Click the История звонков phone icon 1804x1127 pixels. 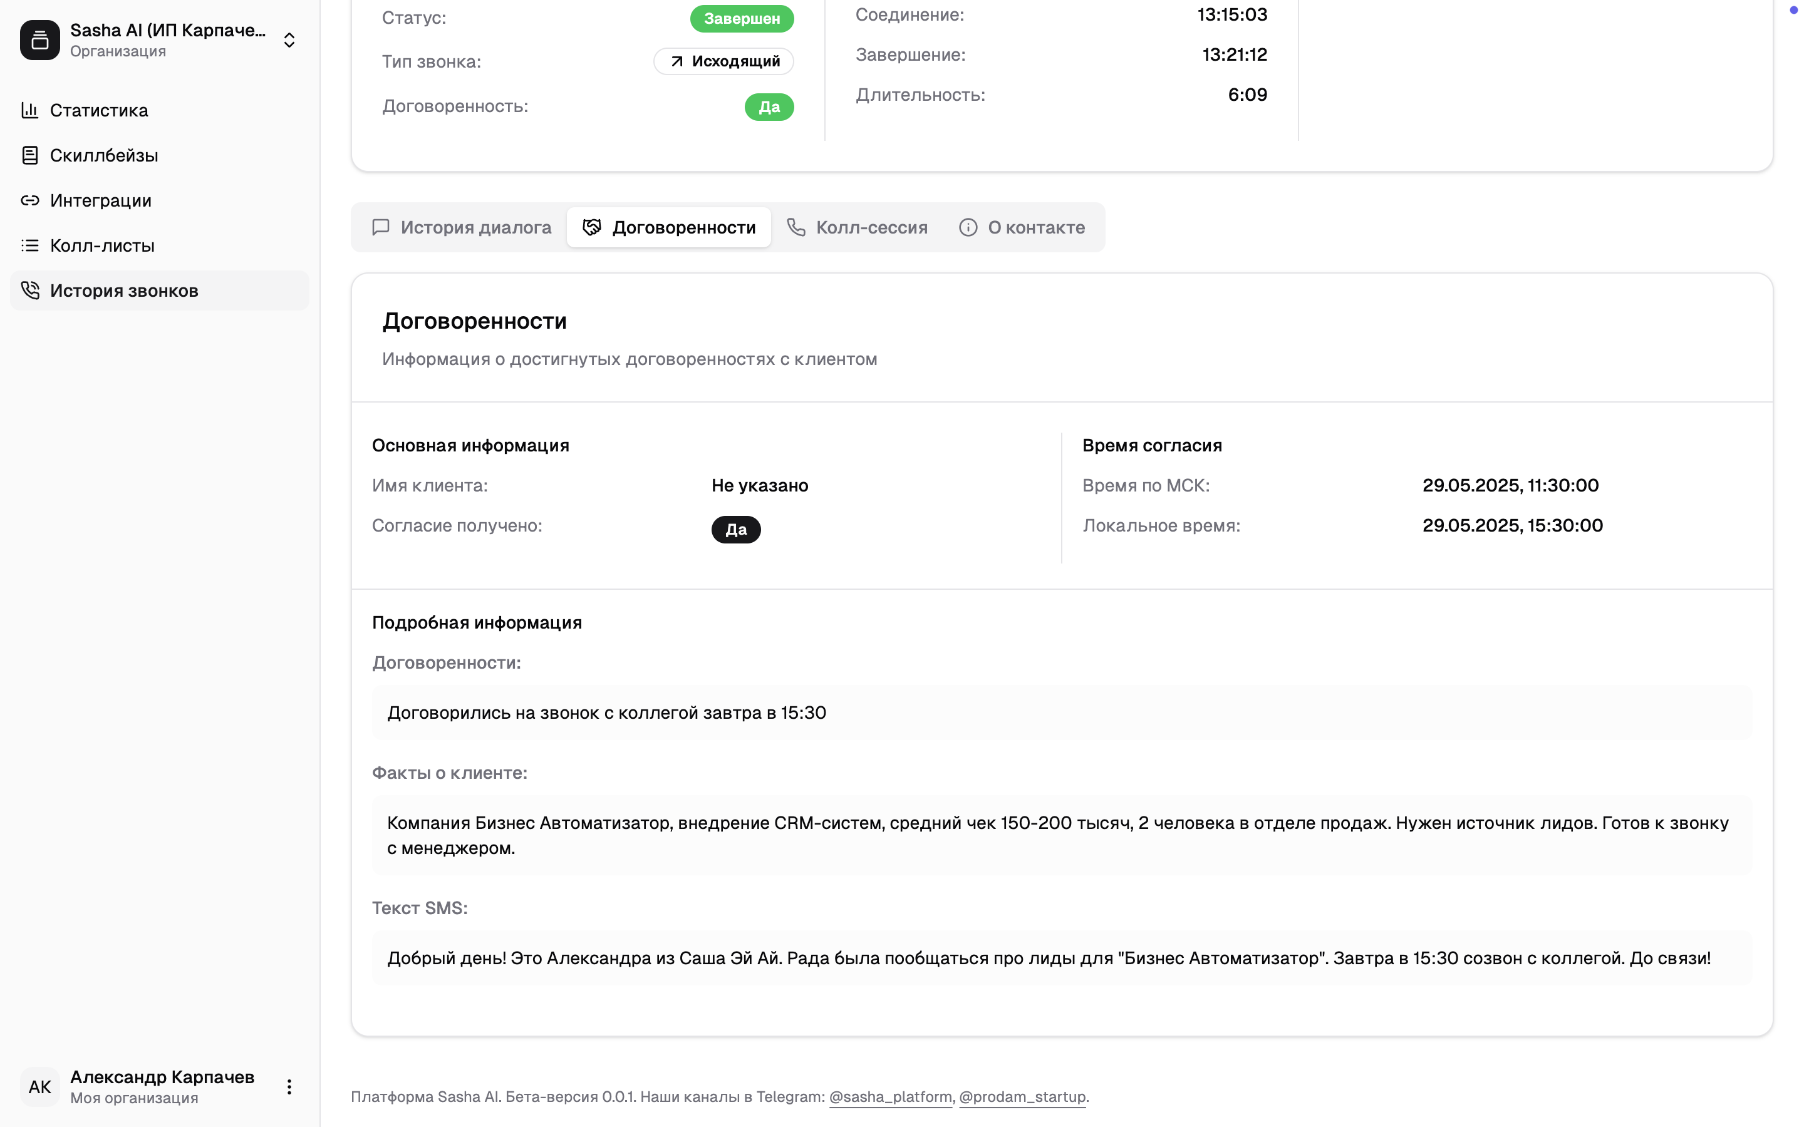tap(30, 291)
